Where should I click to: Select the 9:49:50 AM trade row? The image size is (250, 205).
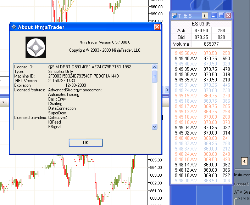(201, 53)
